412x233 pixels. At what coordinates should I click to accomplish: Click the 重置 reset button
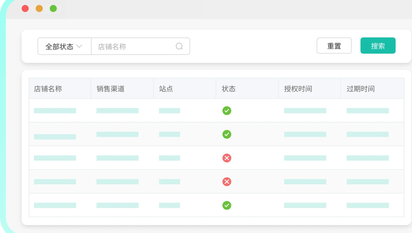[334, 46]
